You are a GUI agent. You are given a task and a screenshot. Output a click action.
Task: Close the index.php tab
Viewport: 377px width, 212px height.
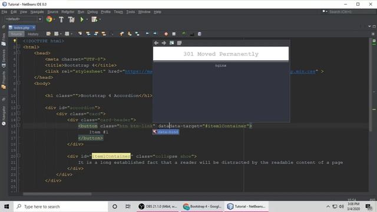[x=34, y=28]
